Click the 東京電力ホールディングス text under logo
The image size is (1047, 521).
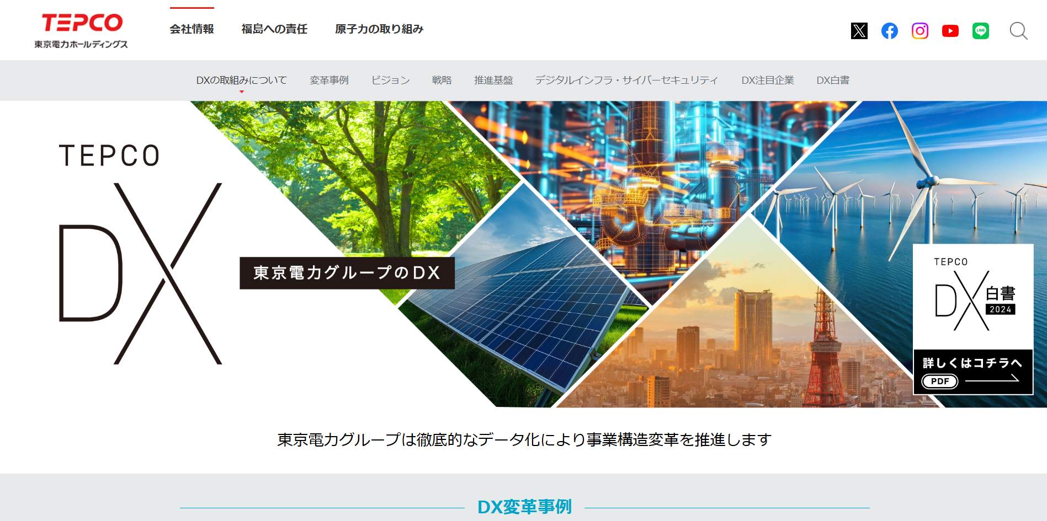pos(81,44)
